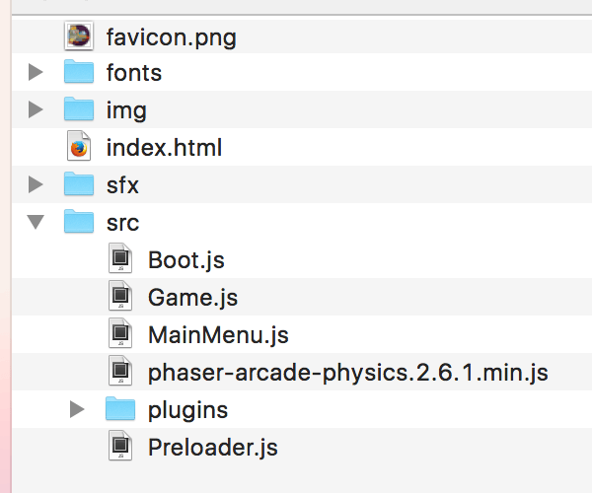Select the index.html file name
Viewport: 592px width, 493px height.
(x=164, y=148)
